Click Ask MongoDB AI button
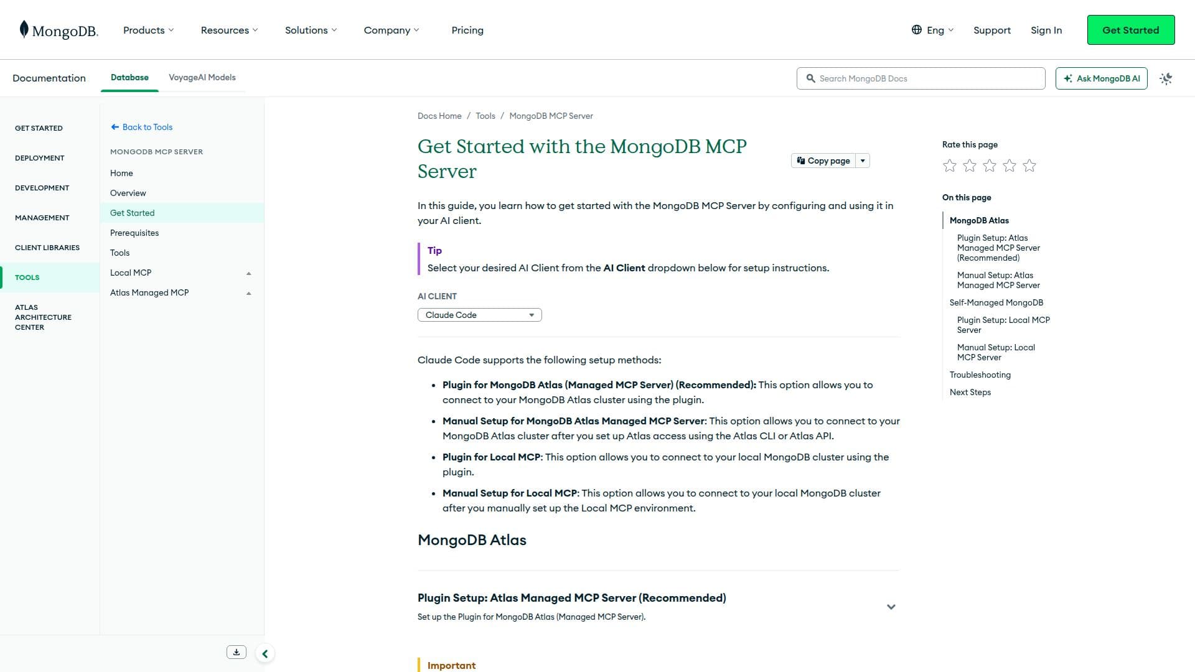Screen dimensions: 1195x672 (x=1102, y=78)
